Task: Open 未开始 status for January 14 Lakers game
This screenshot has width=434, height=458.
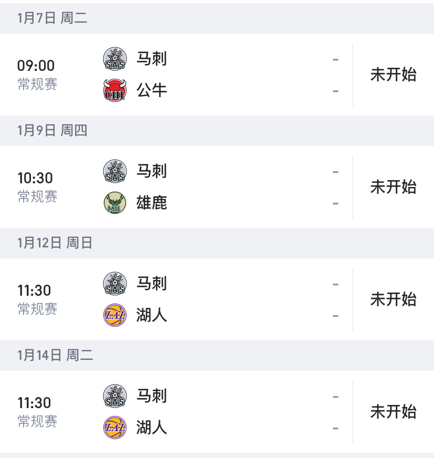Action: tap(393, 412)
